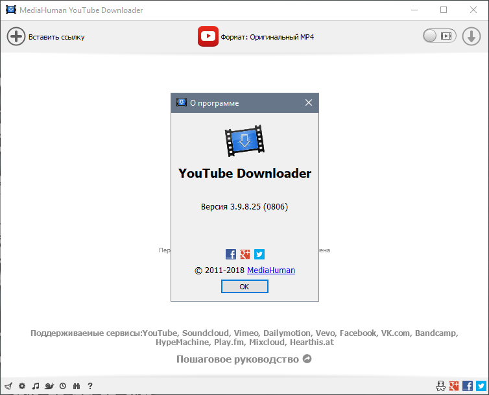Toggle the video mode switch in toolbar
The height and width of the screenshot is (395, 489).
click(x=440, y=36)
